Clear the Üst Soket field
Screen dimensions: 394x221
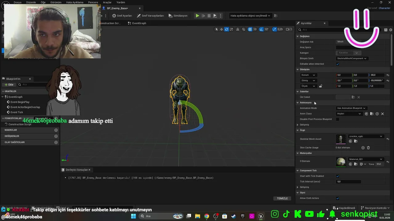click(359, 97)
